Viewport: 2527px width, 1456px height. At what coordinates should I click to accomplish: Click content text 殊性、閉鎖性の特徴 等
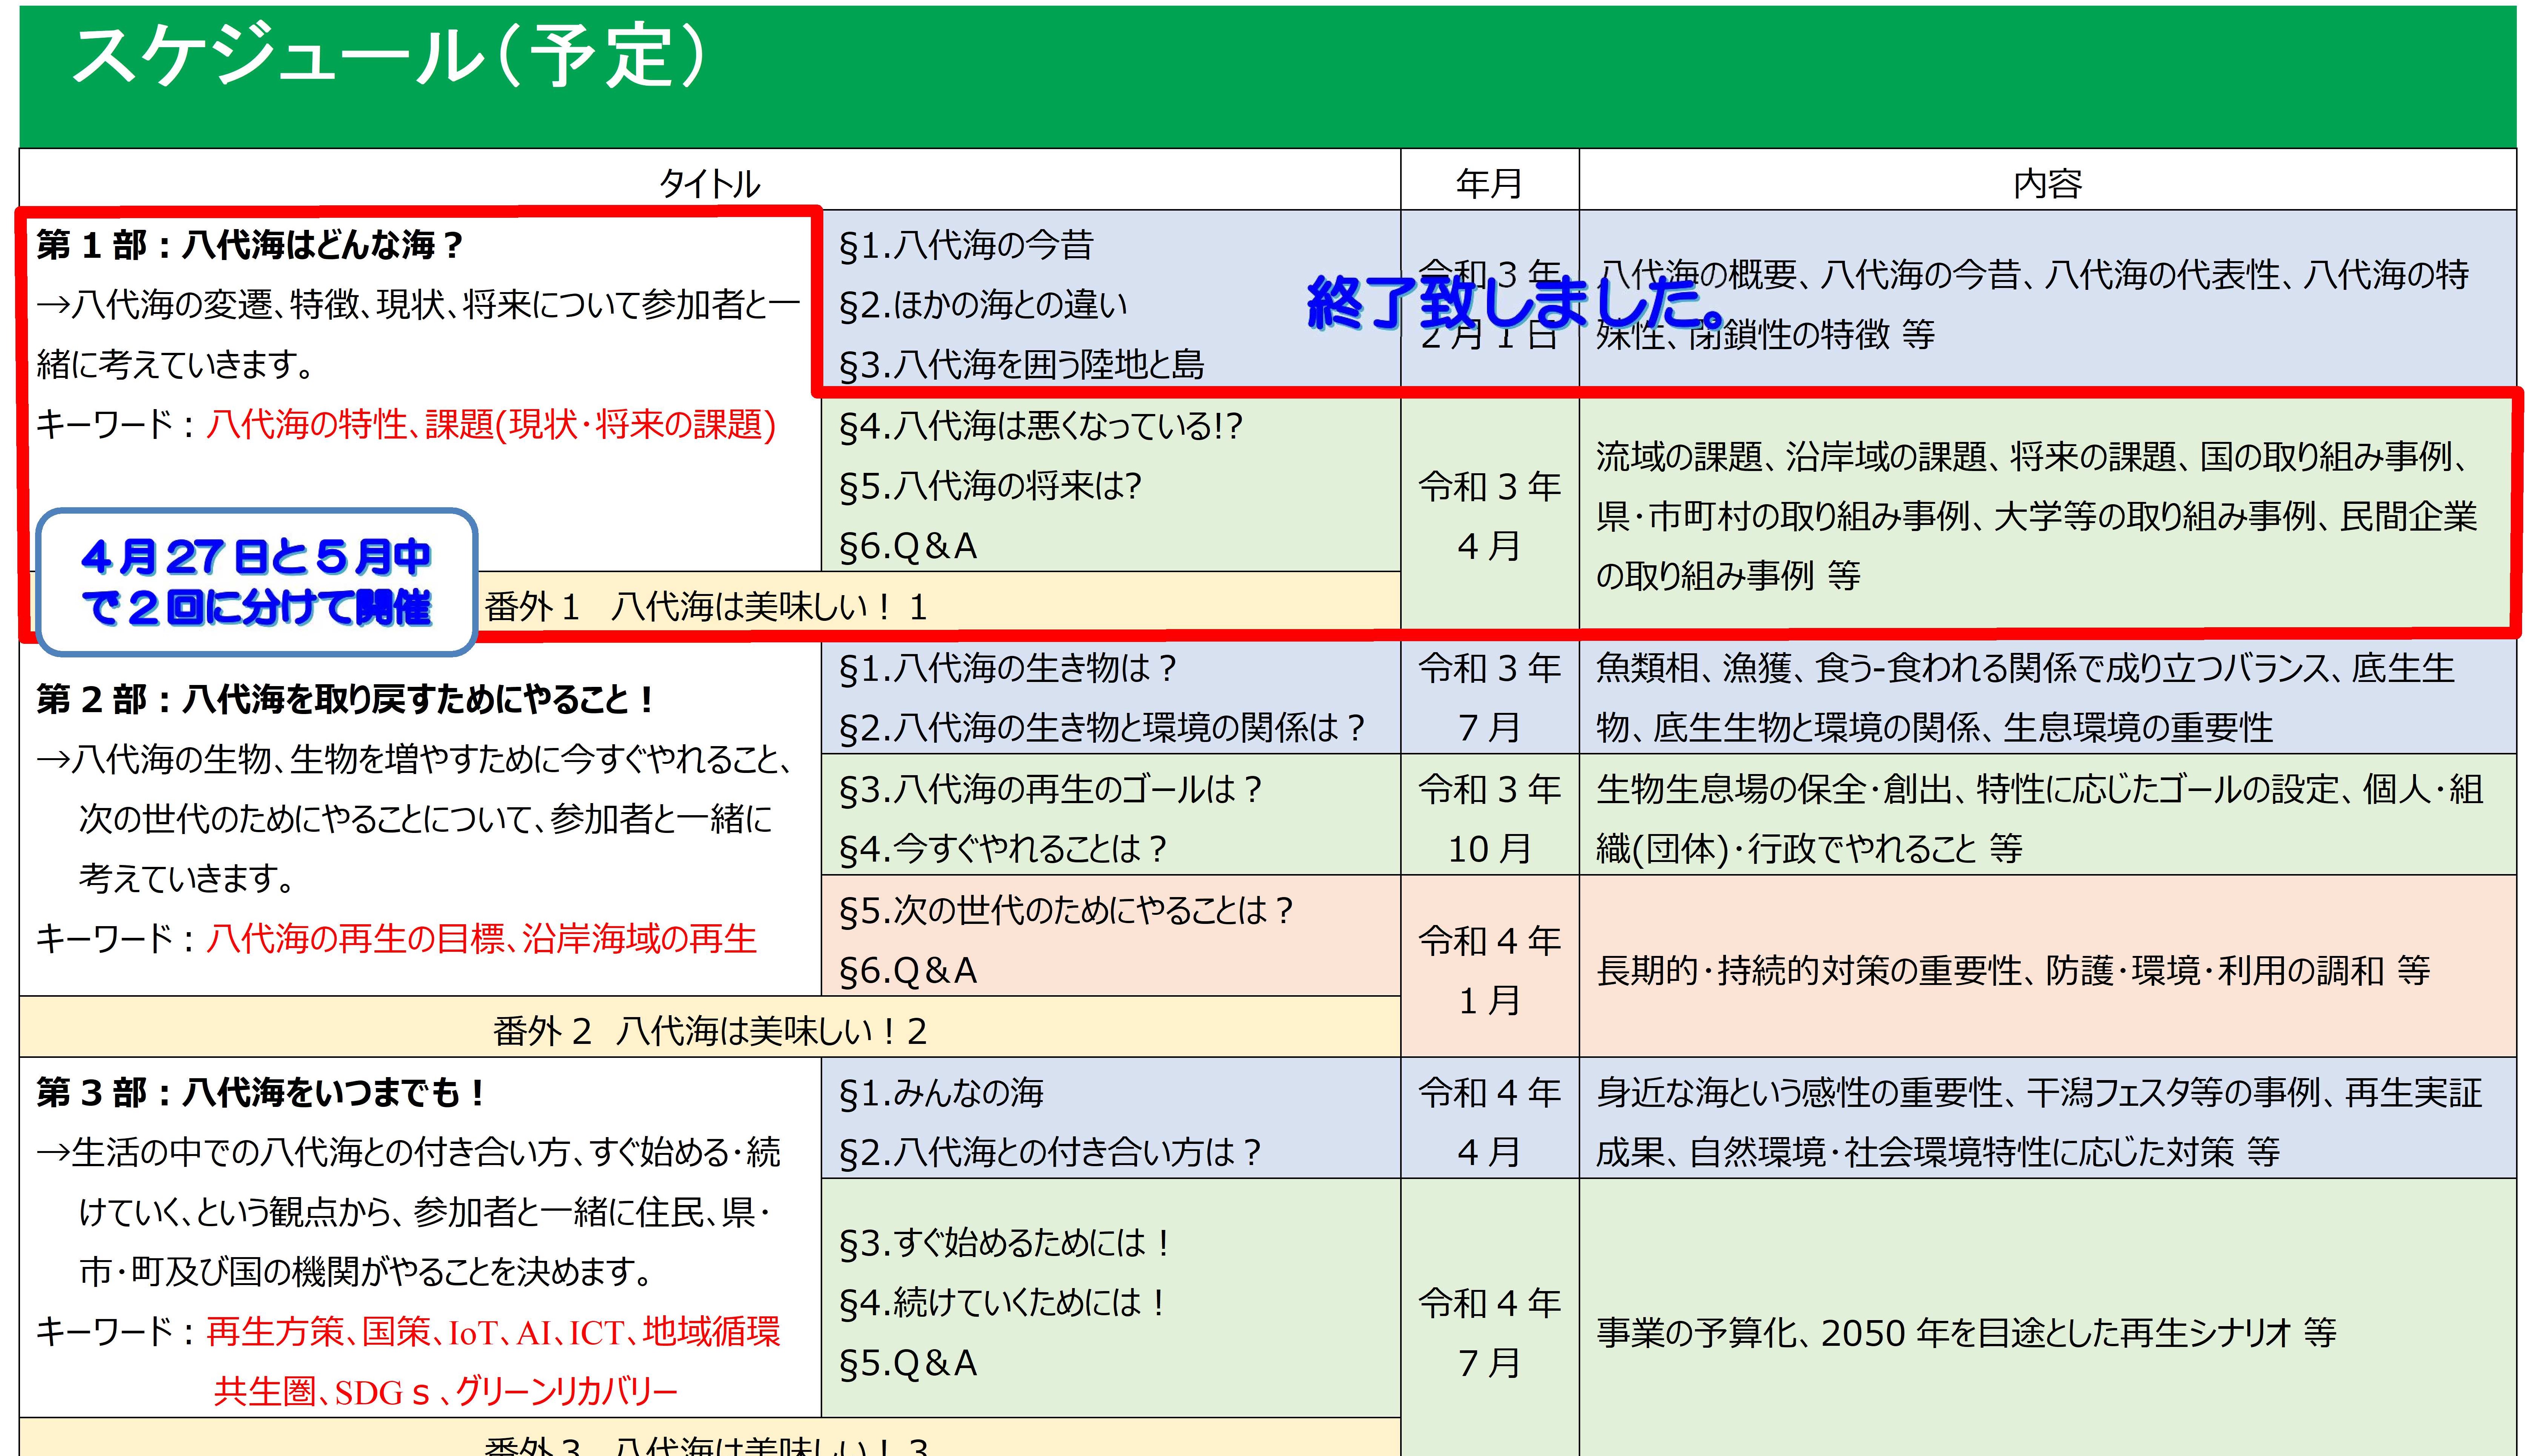1766,335
